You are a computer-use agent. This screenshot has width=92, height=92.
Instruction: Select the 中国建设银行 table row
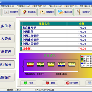(x=56, y=40)
